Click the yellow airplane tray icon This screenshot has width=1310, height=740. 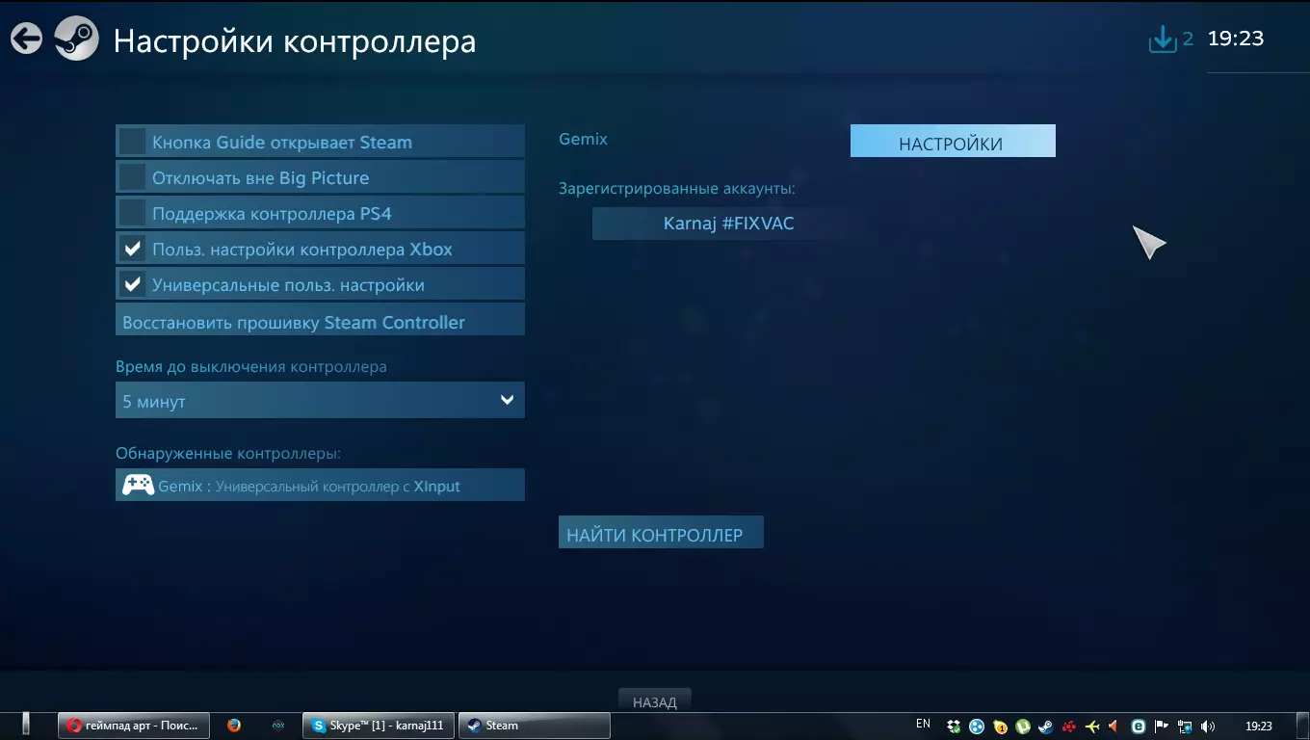[x=1092, y=727]
